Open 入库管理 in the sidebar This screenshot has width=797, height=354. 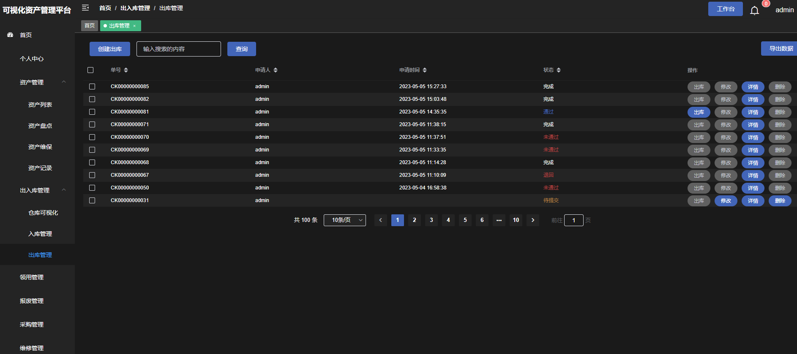[x=40, y=234]
